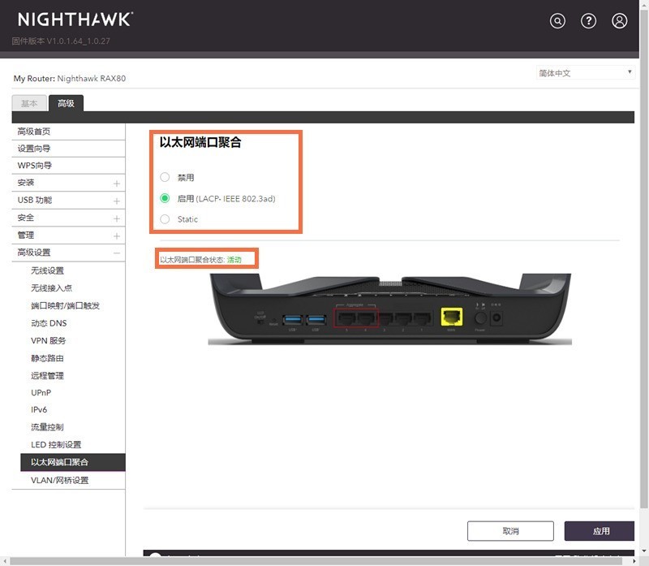Viewport: 649px width, 566px height.
Task: Expand the 安全 section plus sign
Action: click(x=117, y=218)
